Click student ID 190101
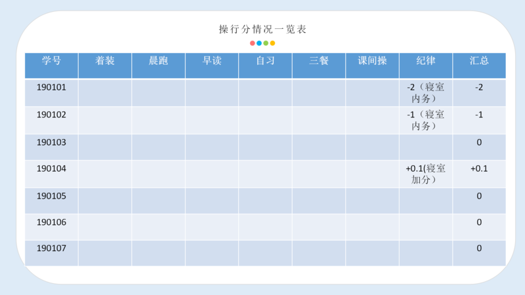The width and height of the screenshot is (525, 295). click(x=51, y=88)
